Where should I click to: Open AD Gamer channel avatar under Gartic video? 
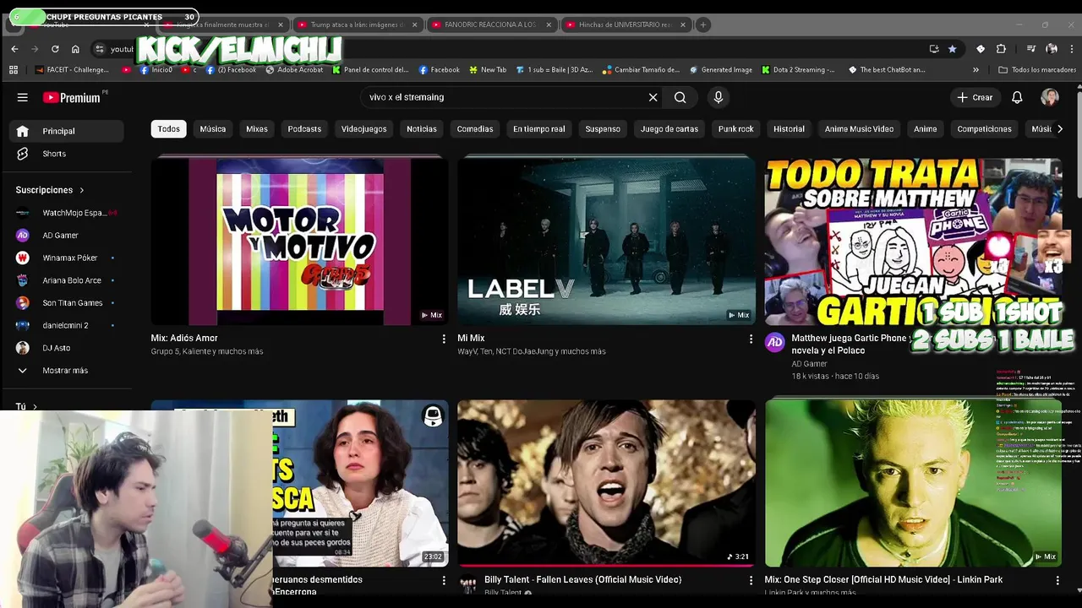point(775,342)
